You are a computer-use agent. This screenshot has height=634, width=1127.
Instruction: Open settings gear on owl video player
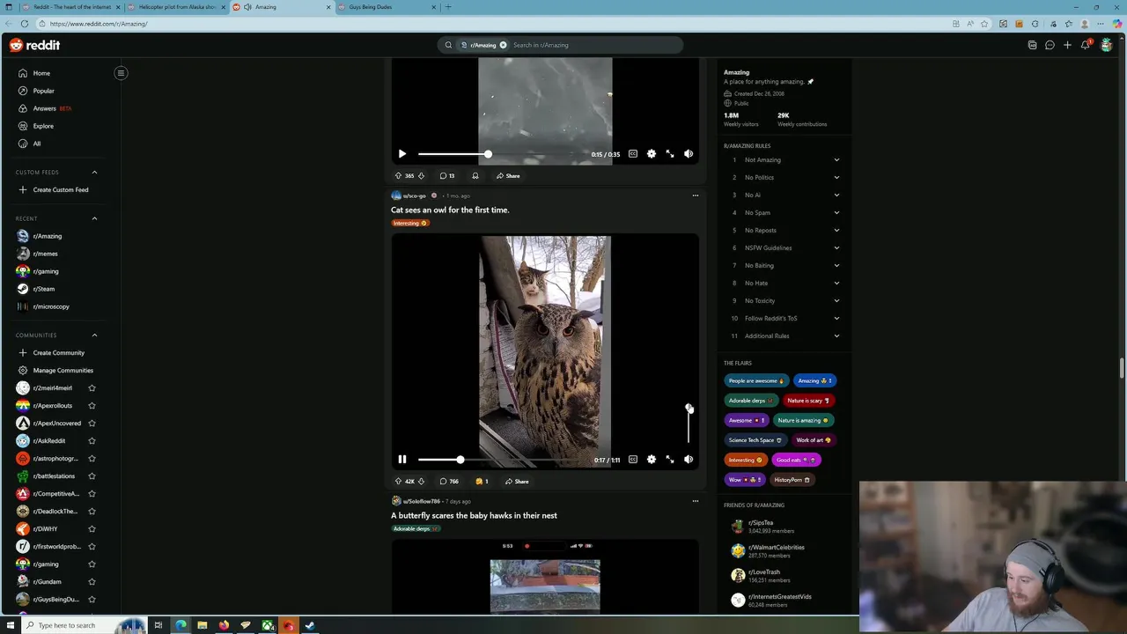tap(652, 460)
